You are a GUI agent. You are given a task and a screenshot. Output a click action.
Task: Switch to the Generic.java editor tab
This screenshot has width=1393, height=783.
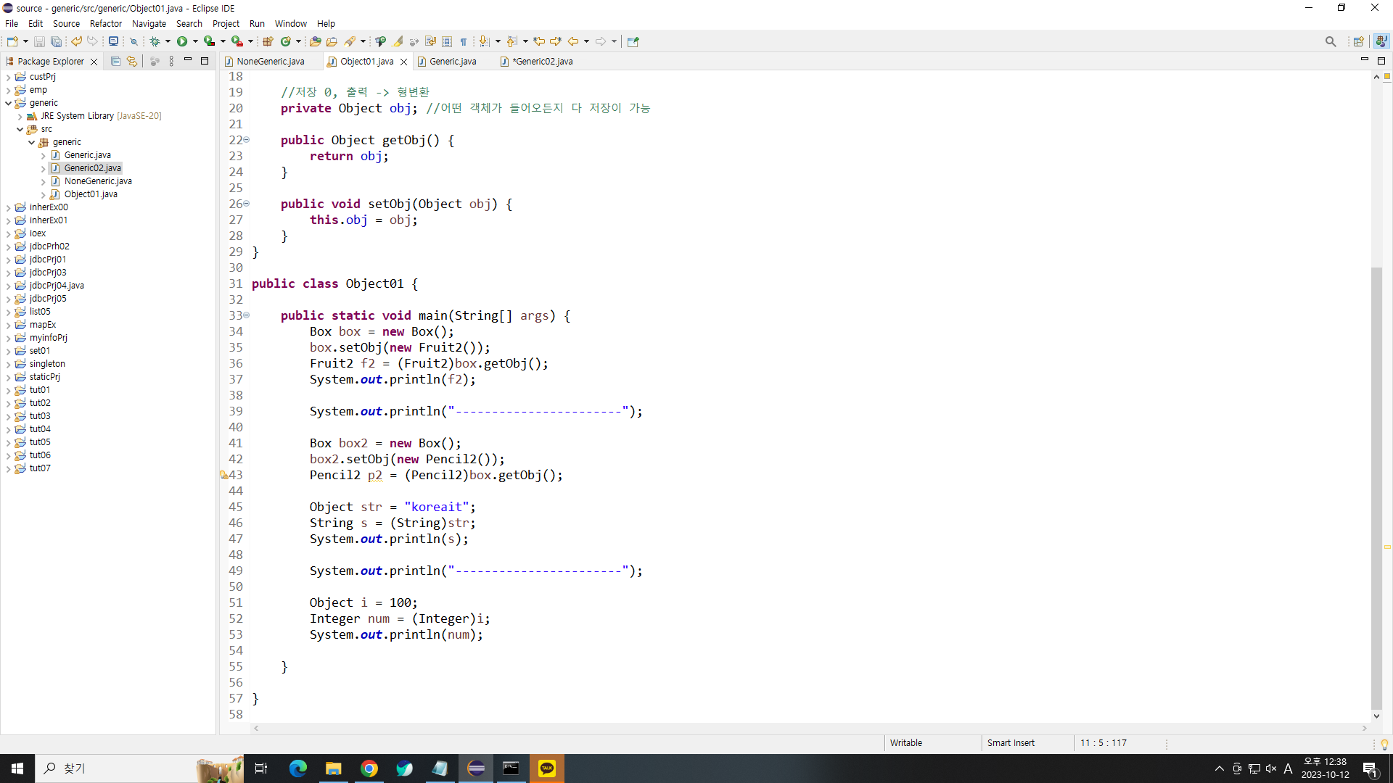point(452,62)
